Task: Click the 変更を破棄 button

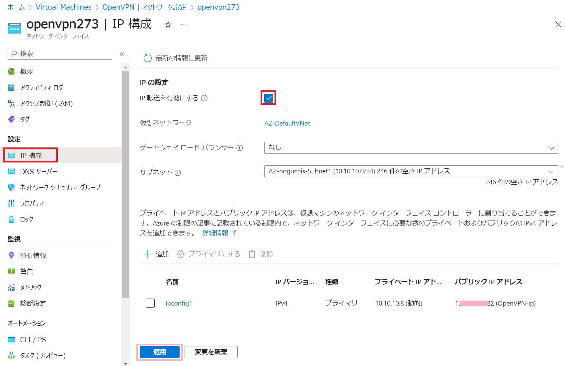Action: 211,352
